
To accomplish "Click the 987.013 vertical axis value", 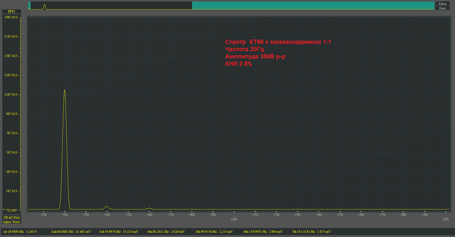I will point(12,114).
